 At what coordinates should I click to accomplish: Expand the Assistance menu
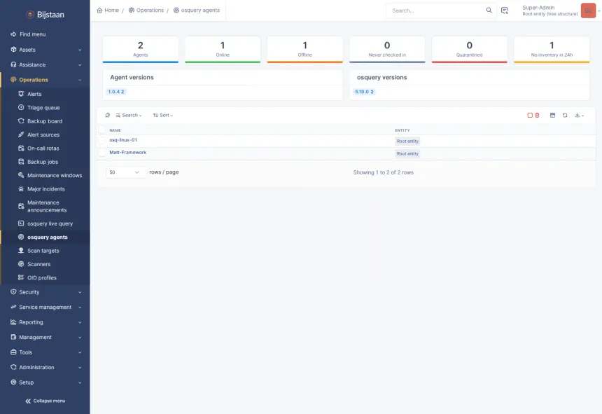click(45, 64)
